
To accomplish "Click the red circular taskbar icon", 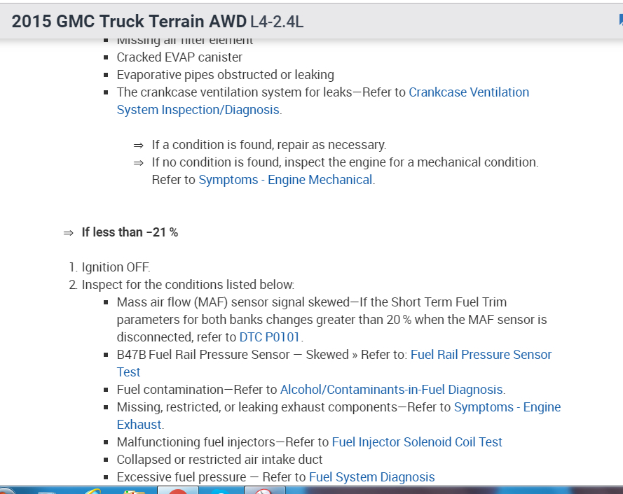I will pyautogui.click(x=179, y=491).
